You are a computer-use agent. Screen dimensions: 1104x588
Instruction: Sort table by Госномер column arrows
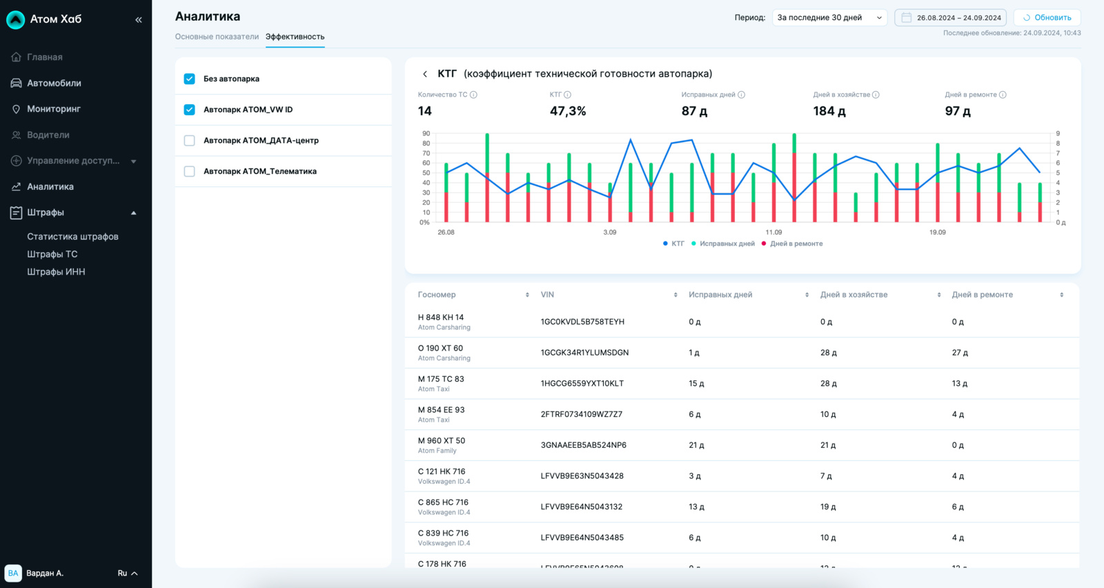click(527, 295)
